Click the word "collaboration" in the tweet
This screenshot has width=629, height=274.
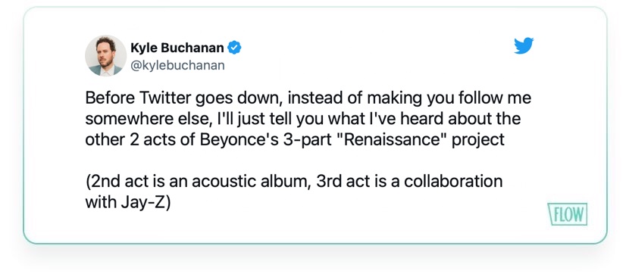[453, 182]
